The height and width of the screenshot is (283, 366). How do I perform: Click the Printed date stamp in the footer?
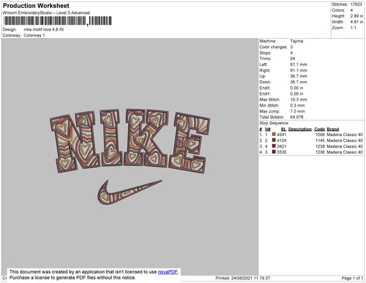243,278
